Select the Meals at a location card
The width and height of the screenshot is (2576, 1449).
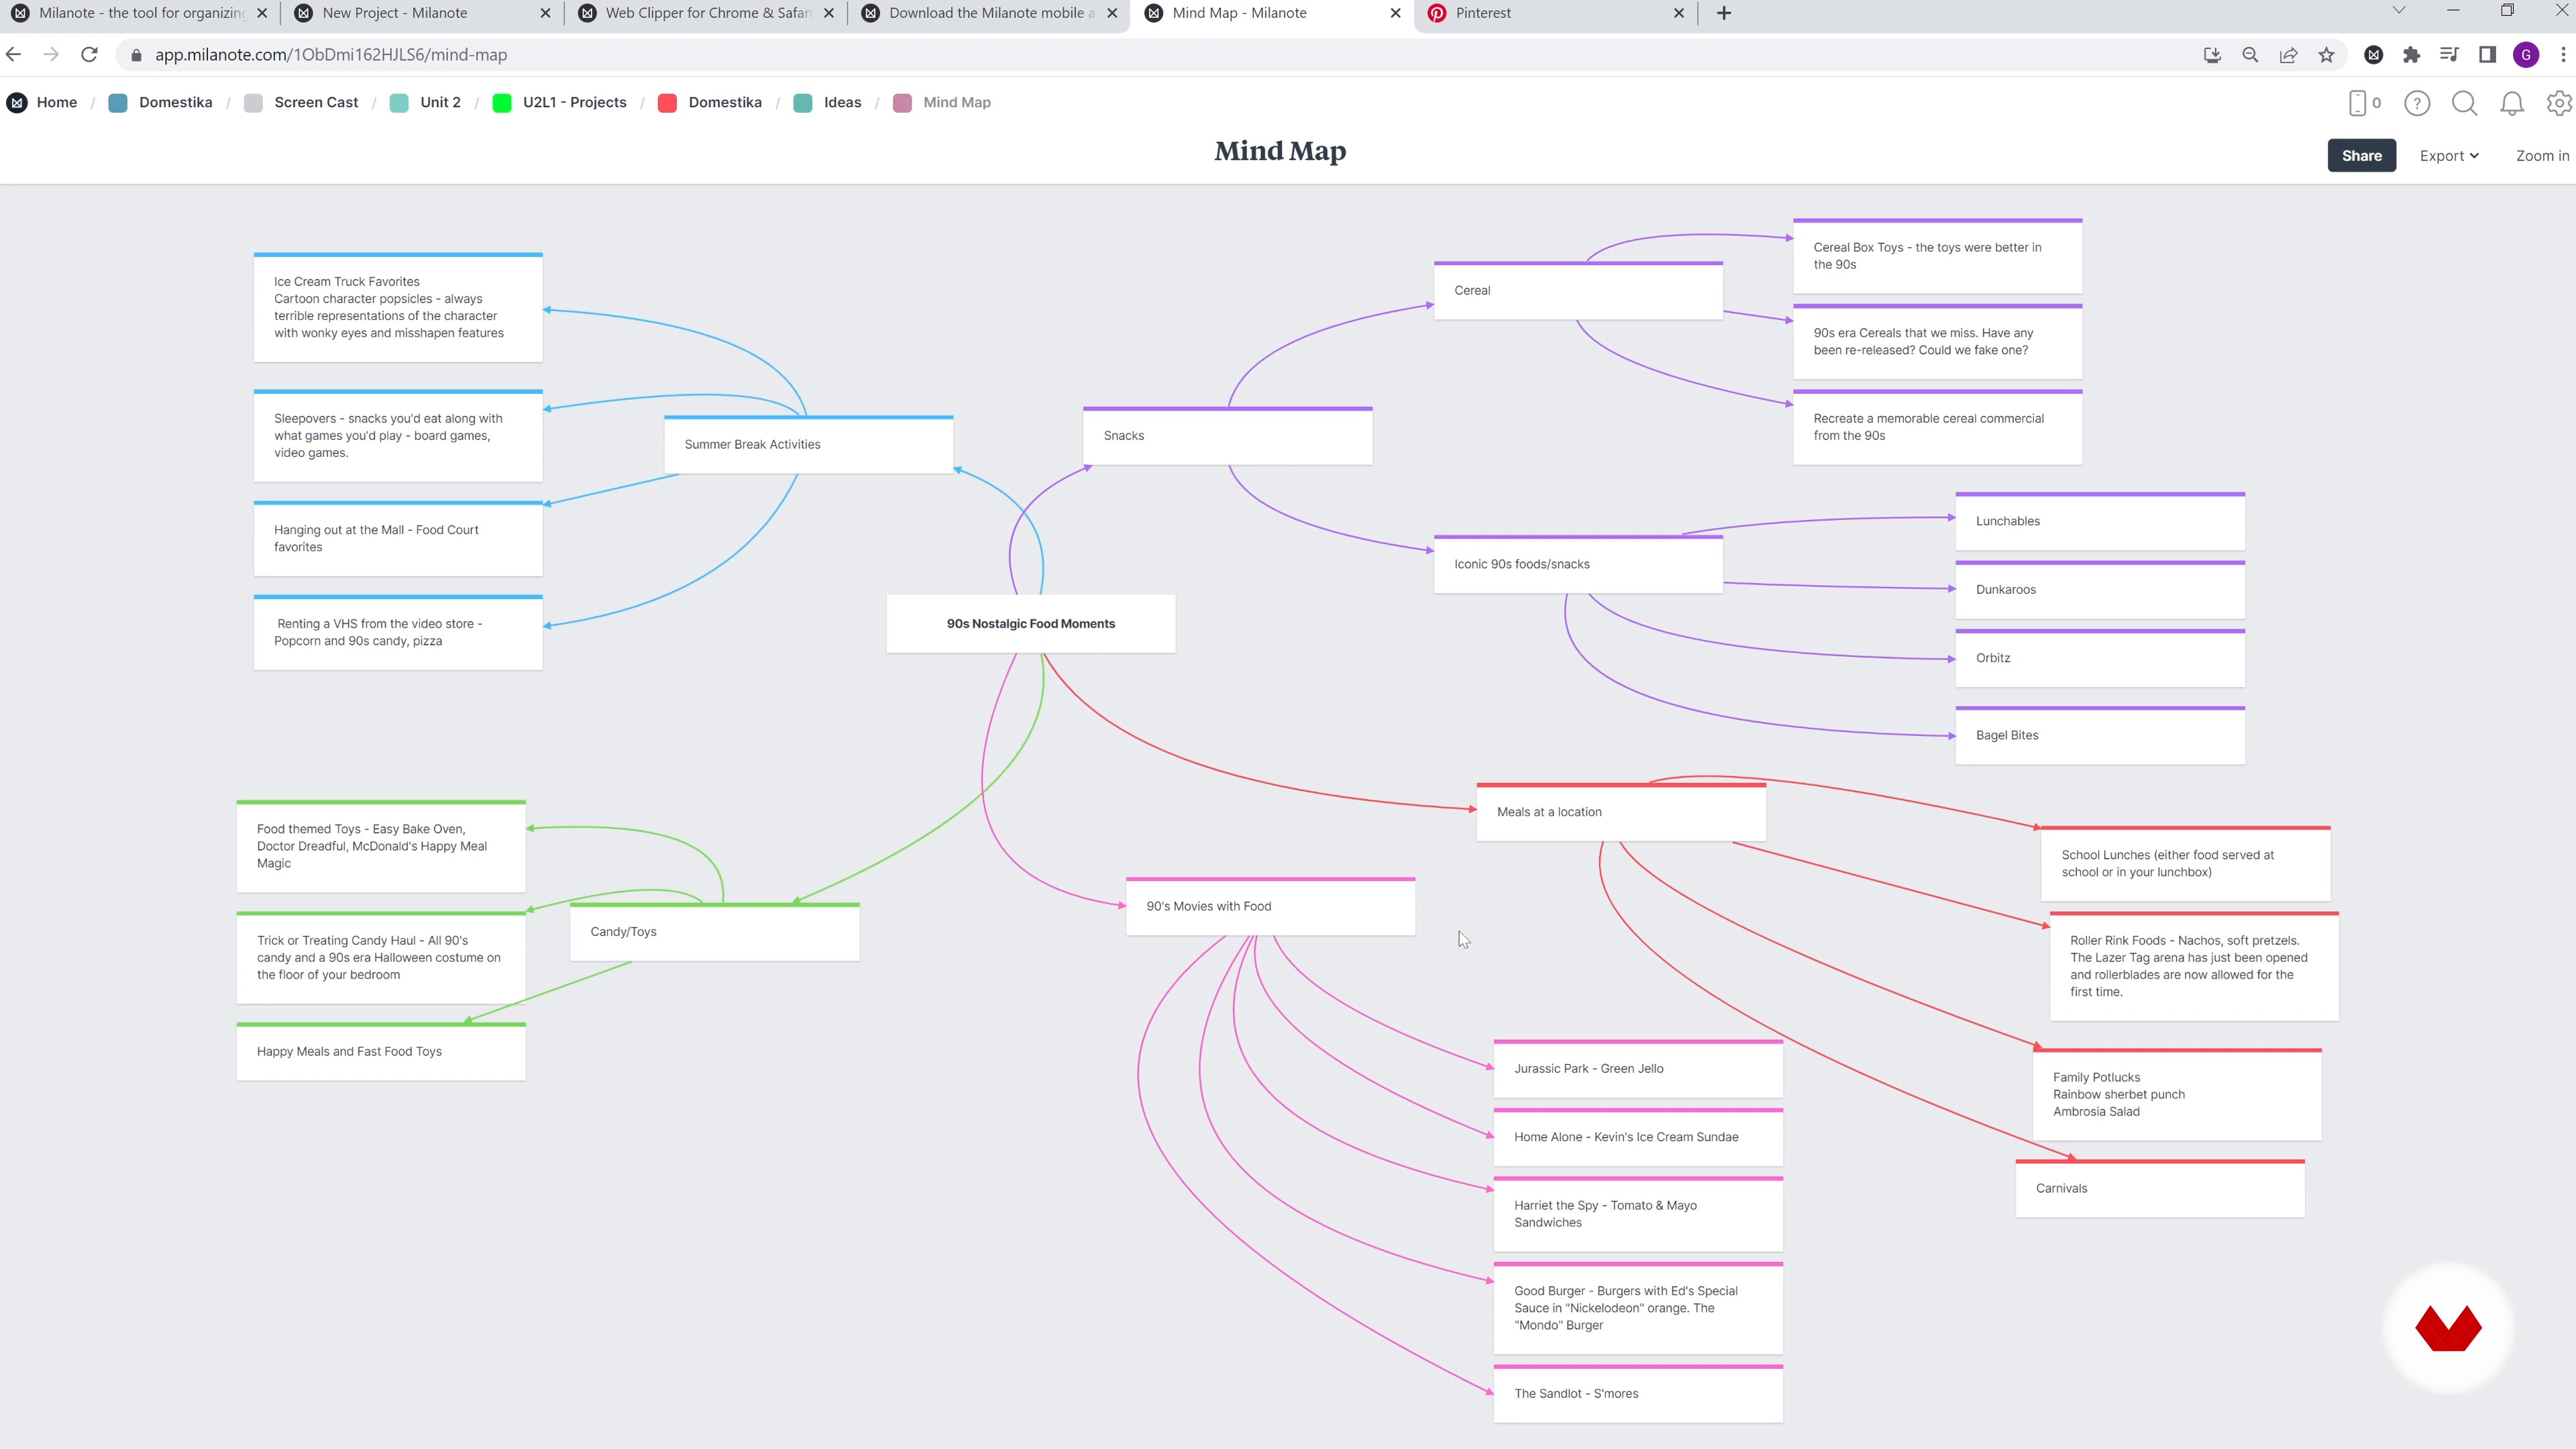(1621, 812)
